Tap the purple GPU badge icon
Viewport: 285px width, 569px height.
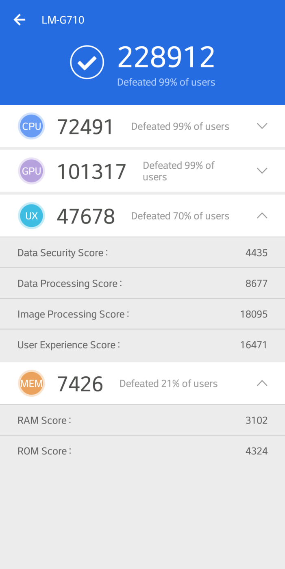(31, 171)
